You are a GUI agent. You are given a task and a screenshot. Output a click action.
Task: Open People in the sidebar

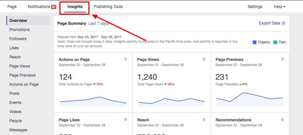point(15,121)
